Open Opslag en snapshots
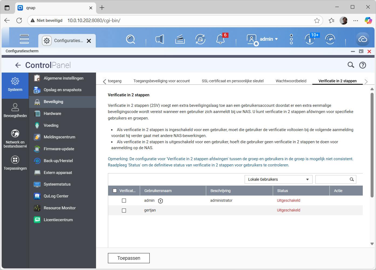 coord(62,90)
